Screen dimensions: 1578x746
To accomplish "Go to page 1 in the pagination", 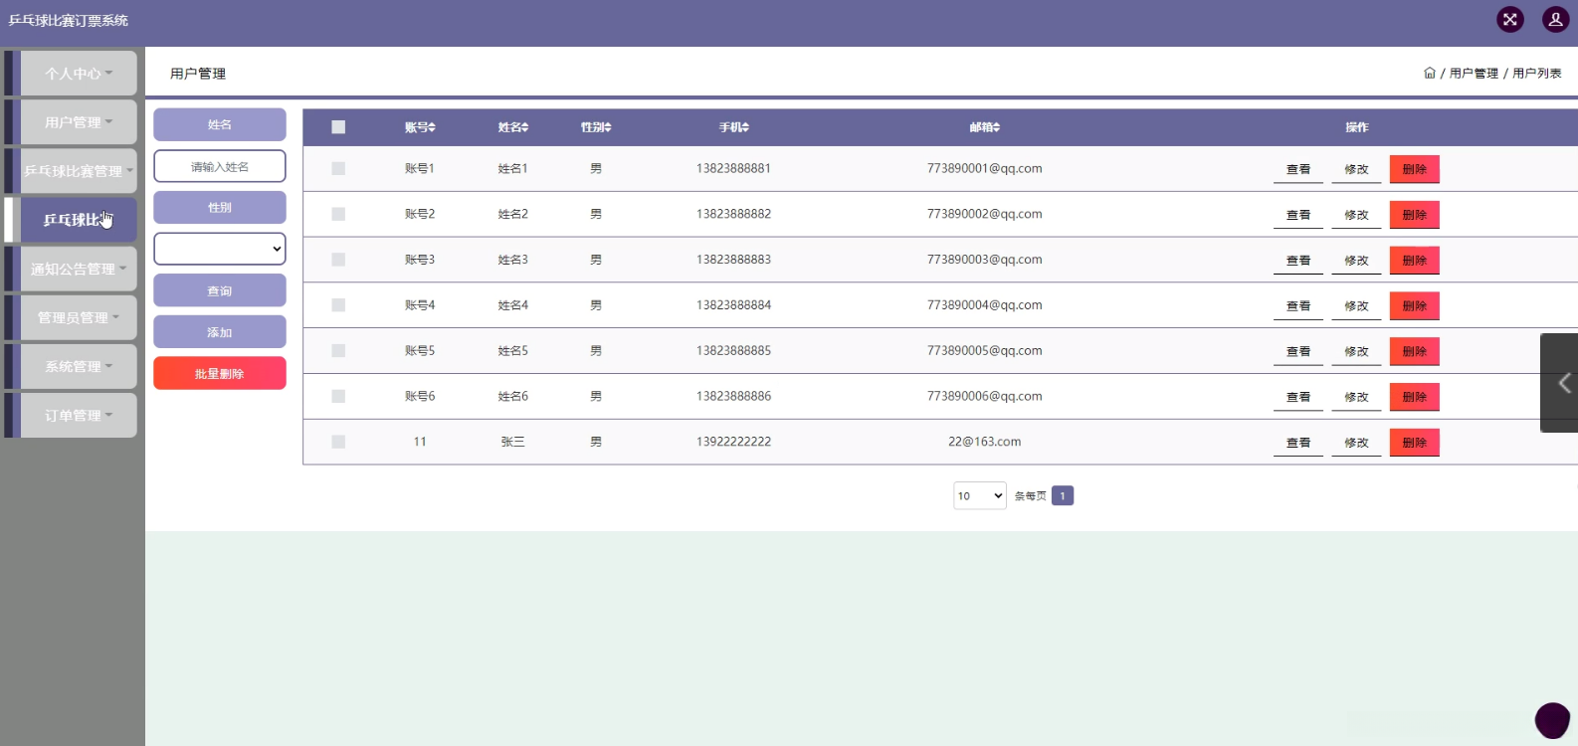I will point(1063,495).
